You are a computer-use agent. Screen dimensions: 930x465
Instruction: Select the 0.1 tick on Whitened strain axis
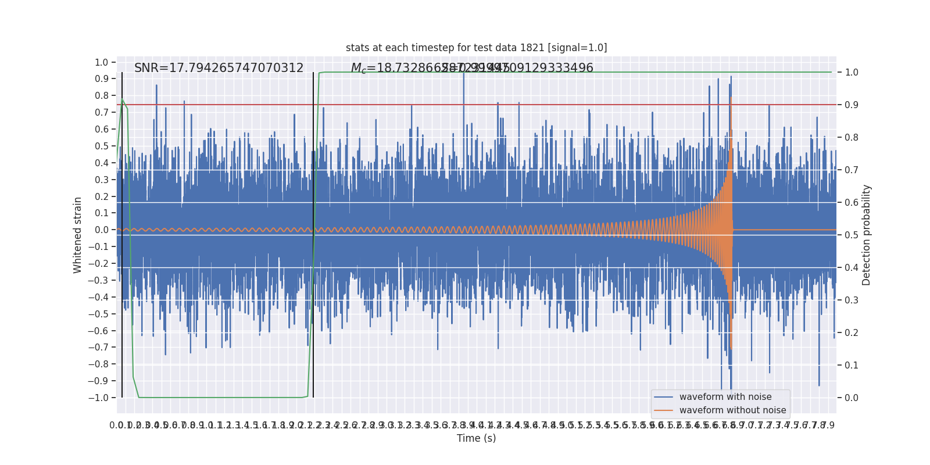point(101,213)
